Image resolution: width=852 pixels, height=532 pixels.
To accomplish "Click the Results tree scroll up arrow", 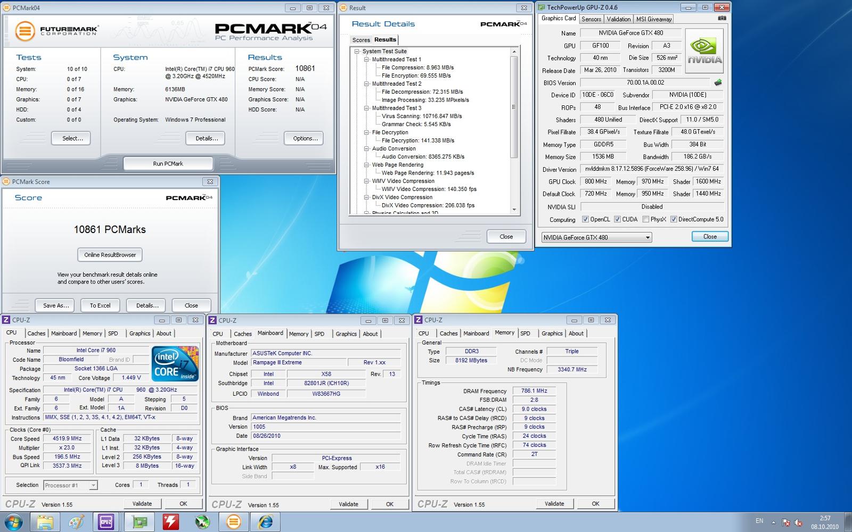I will (x=514, y=52).
